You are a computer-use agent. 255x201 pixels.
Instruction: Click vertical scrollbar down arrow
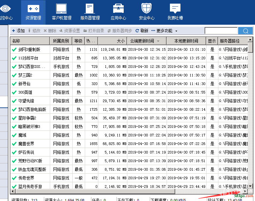250,186
